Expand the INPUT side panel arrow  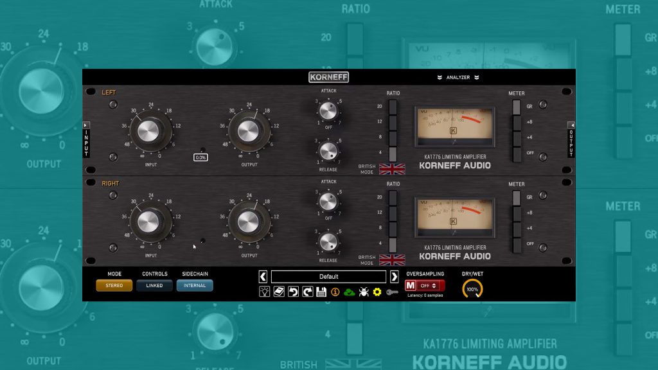(x=85, y=125)
